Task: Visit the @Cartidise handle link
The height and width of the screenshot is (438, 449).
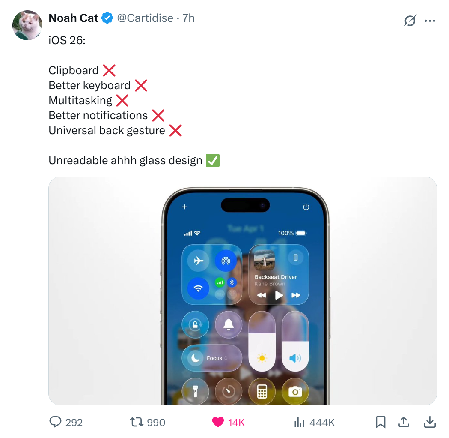Action: [x=145, y=18]
